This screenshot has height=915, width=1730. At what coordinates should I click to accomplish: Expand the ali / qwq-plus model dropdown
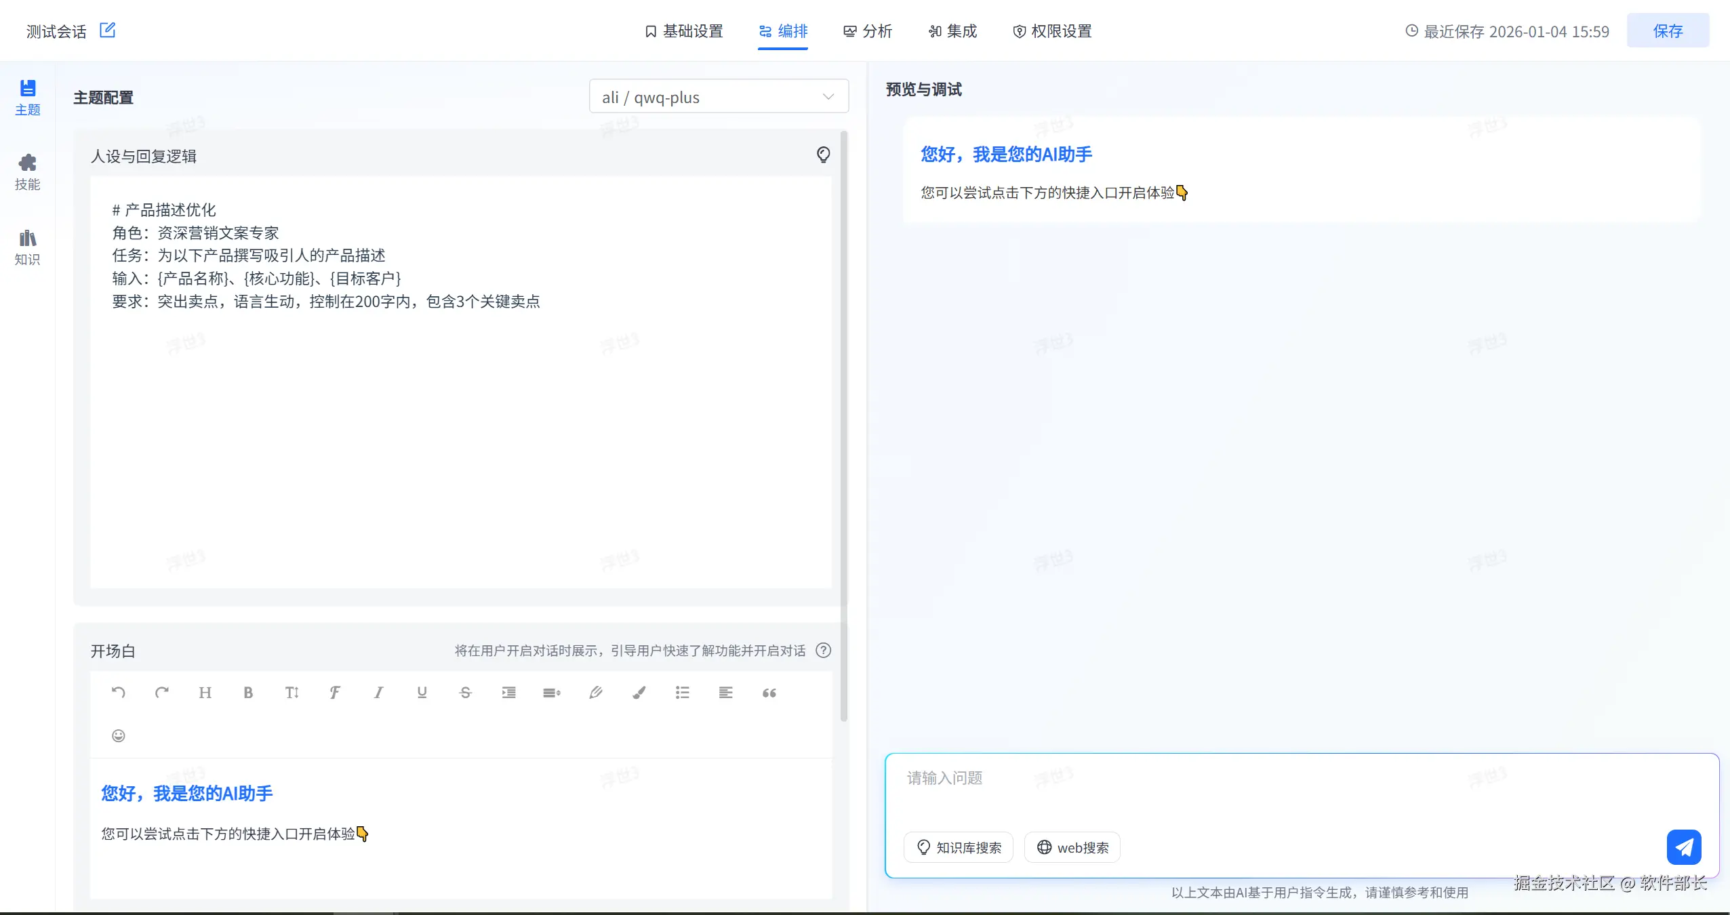(719, 97)
